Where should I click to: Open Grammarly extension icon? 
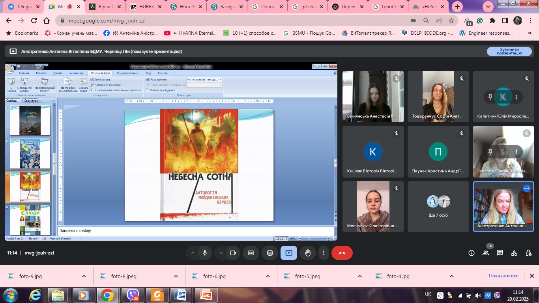(x=480, y=21)
